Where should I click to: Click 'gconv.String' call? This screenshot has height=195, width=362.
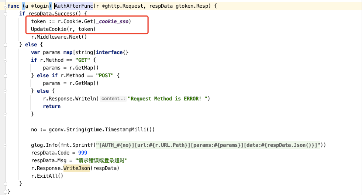66,130
